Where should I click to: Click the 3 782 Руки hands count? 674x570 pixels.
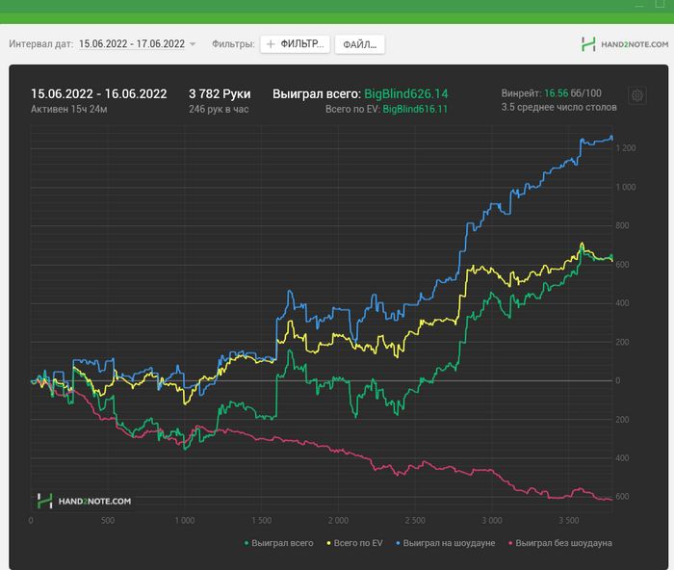point(220,94)
